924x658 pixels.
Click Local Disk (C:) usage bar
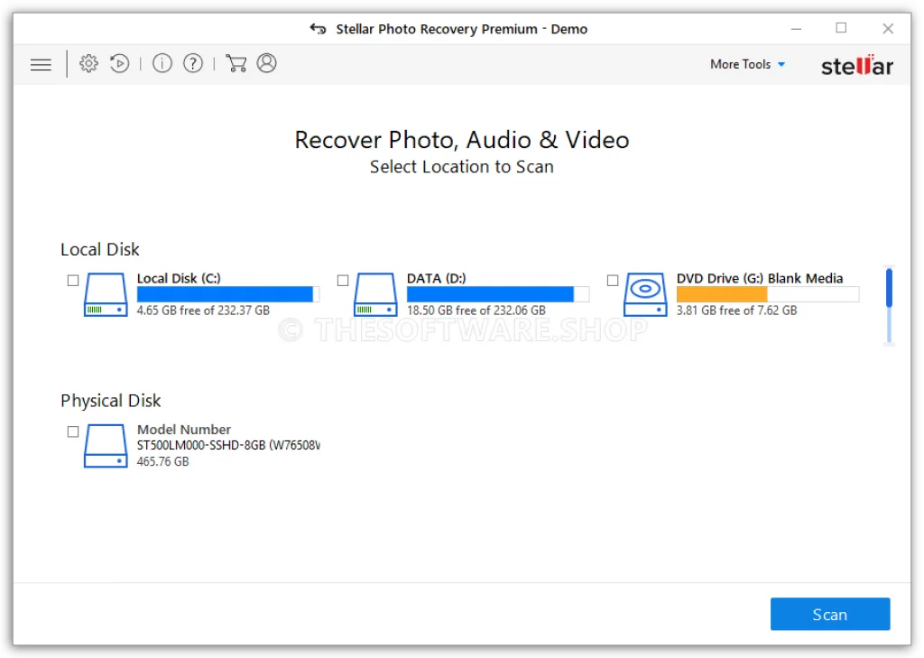228,294
